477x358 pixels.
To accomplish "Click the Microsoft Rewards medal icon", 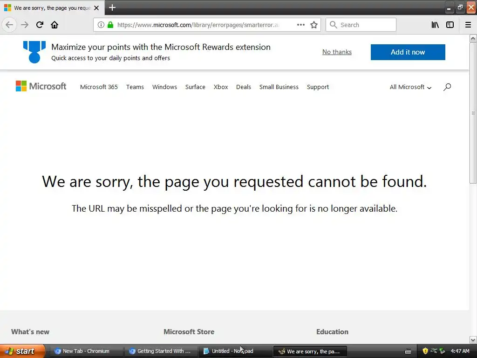I will click(34, 52).
